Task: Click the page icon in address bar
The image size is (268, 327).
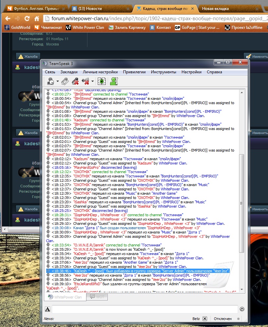Action: [x=48, y=19]
